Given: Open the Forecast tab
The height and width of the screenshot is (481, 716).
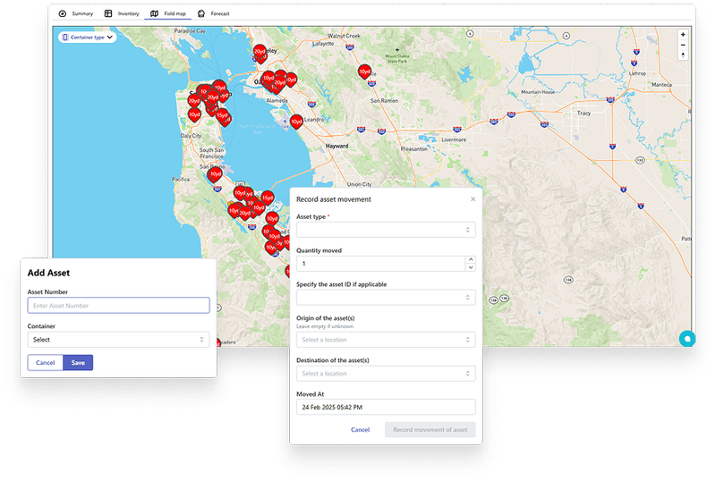Looking at the screenshot, I should [x=214, y=14].
